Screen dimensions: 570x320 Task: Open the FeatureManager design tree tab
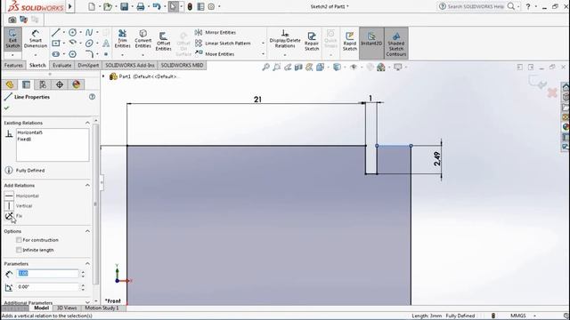pyautogui.click(x=10, y=84)
